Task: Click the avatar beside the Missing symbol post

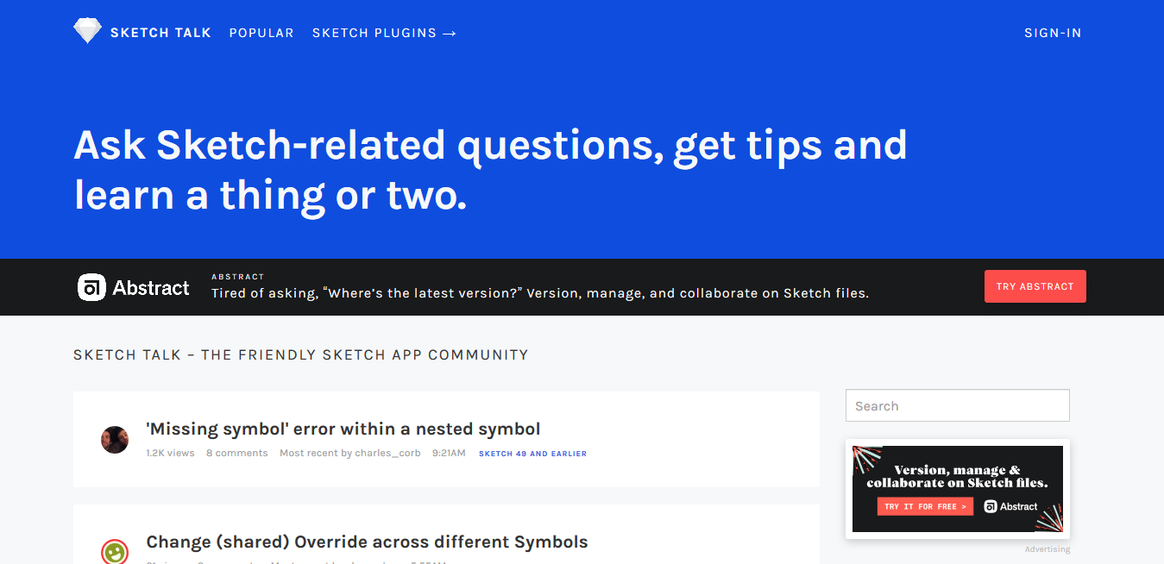Action: pyautogui.click(x=115, y=440)
